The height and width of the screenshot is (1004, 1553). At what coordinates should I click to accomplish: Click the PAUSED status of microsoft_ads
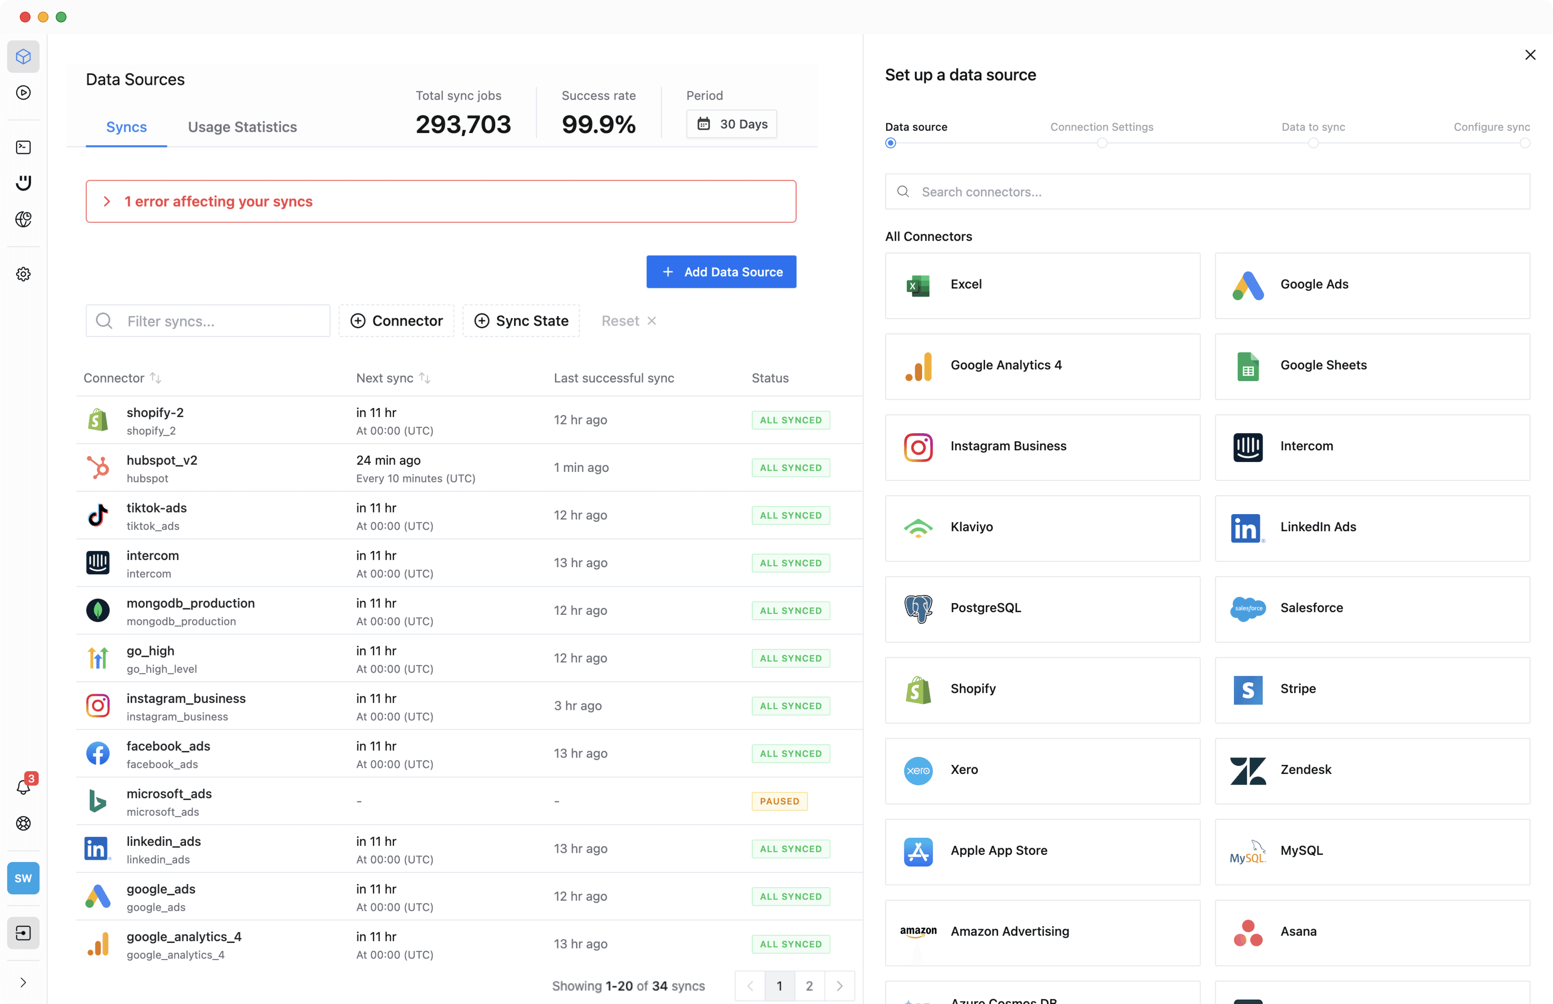pos(779,801)
